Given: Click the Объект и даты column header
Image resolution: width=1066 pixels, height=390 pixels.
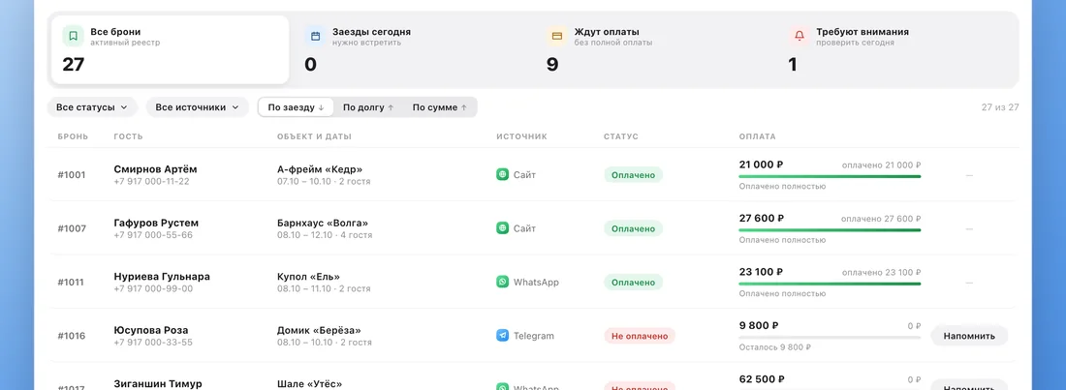Looking at the screenshot, I should point(314,136).
